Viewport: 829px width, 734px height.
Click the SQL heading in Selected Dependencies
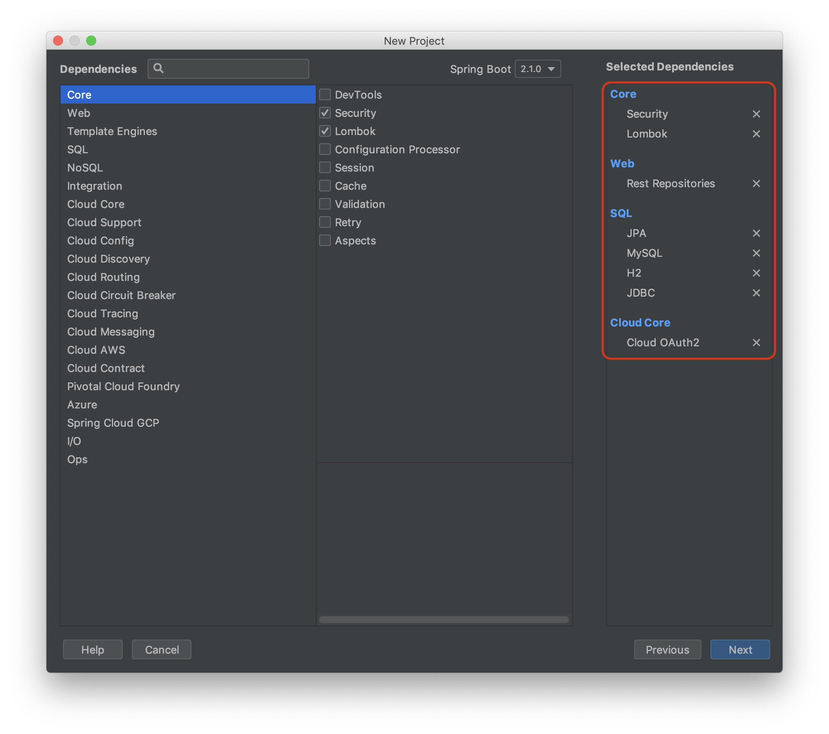(x=621, y=213)
